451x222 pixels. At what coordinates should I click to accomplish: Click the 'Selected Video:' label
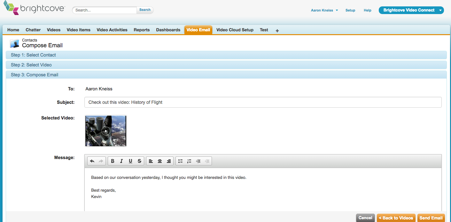coord(58,118)
